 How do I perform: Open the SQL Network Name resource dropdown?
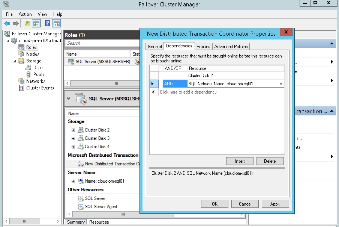(281, 83)
